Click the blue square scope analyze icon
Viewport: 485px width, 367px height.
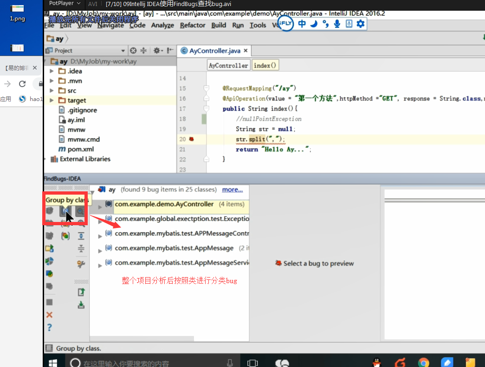point(50,274)
